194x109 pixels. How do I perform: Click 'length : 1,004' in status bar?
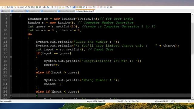[92, 101]
